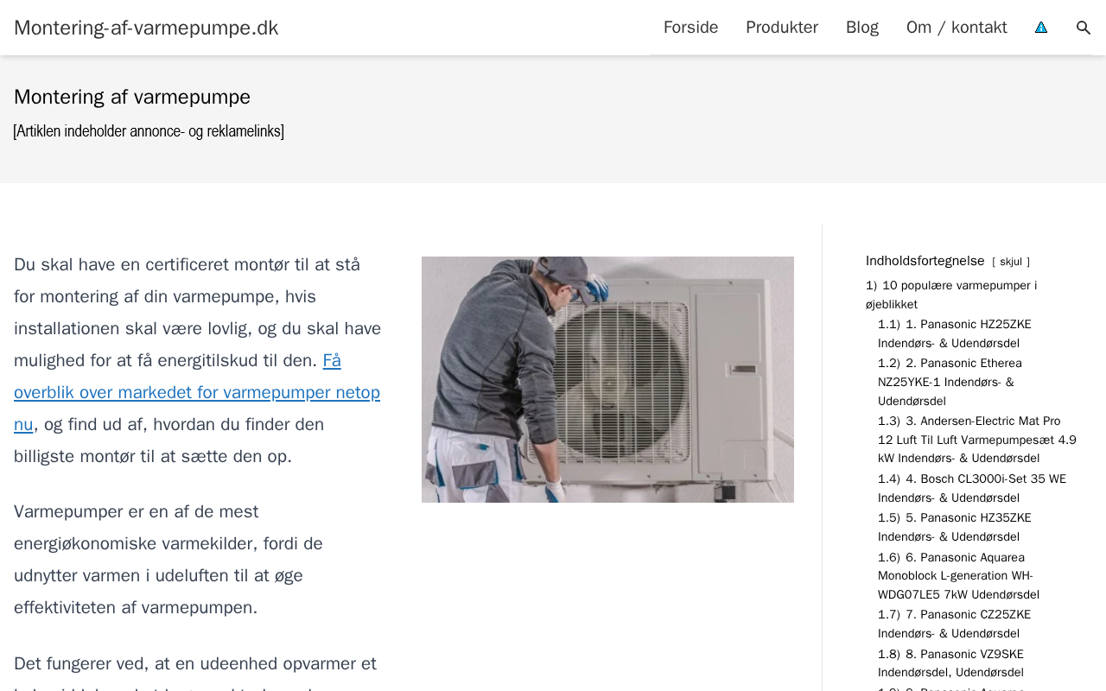Jump to Panasonic Aquarea Monoblock L-generation entry
Screen dimensions: 1106x691
click(x=958, y=576)
